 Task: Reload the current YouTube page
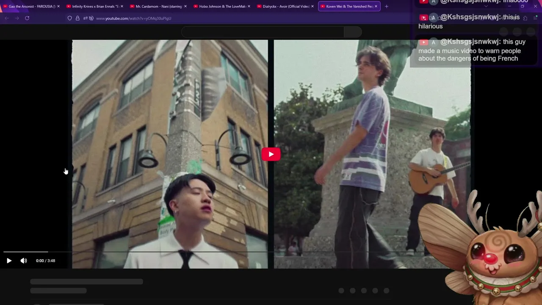click(x=27, y=18)
